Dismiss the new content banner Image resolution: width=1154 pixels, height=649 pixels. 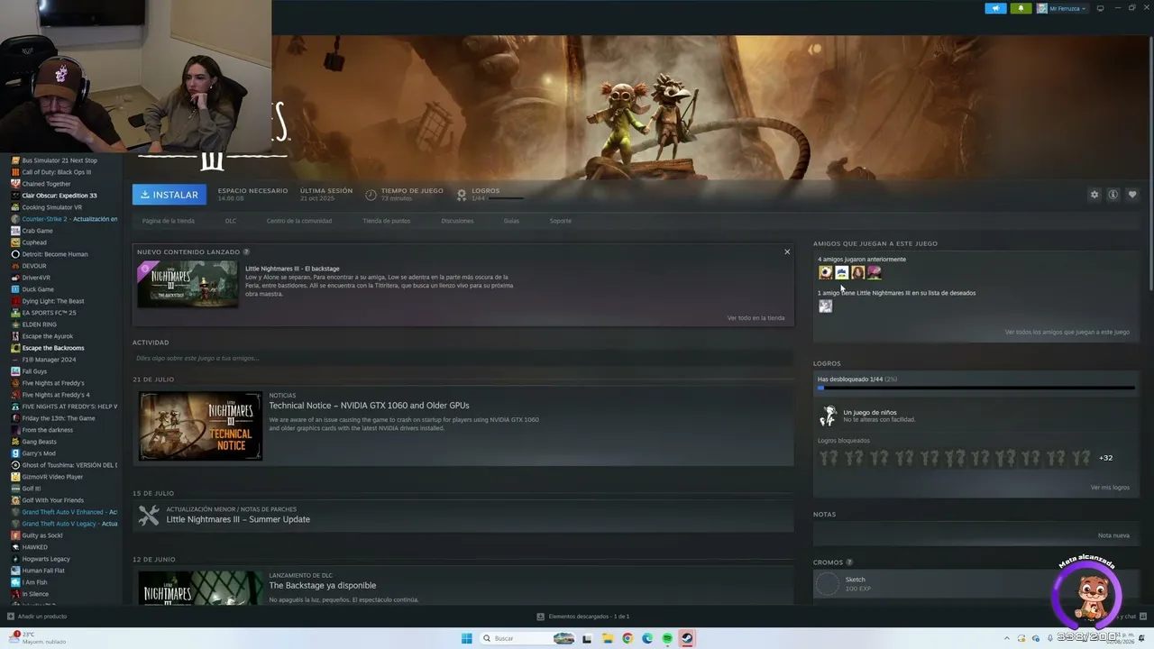787,252
